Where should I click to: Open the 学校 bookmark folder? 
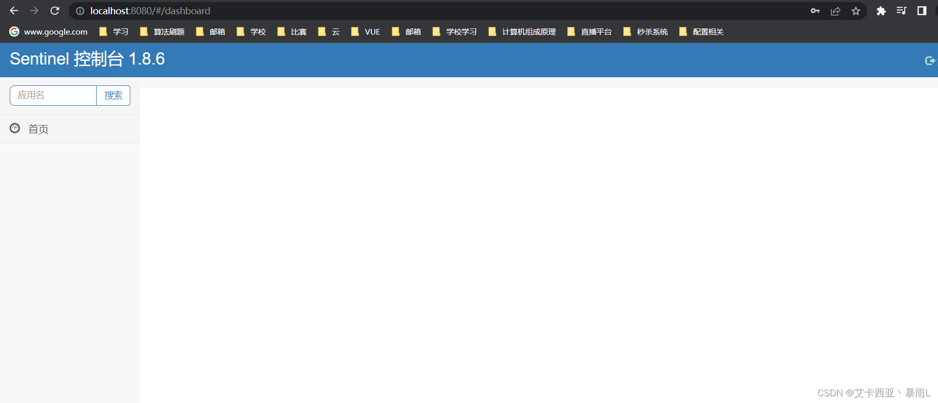pos(251,32)
